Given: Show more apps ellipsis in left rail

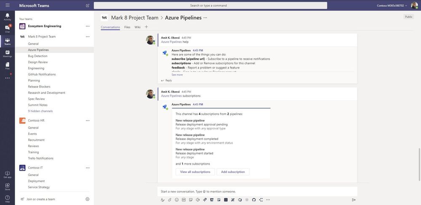Looking at the screenshot, I should click(x=7, y=78).
